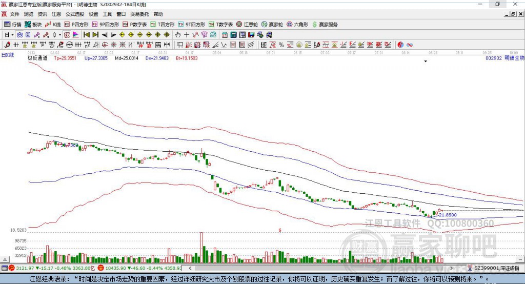Open the T数字表 tool
Screen dimensions: 525x284
(220, 25)
